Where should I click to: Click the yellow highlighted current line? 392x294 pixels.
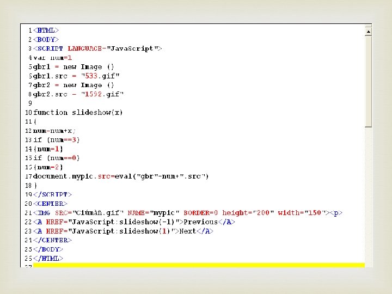click(x=199, y=265)
